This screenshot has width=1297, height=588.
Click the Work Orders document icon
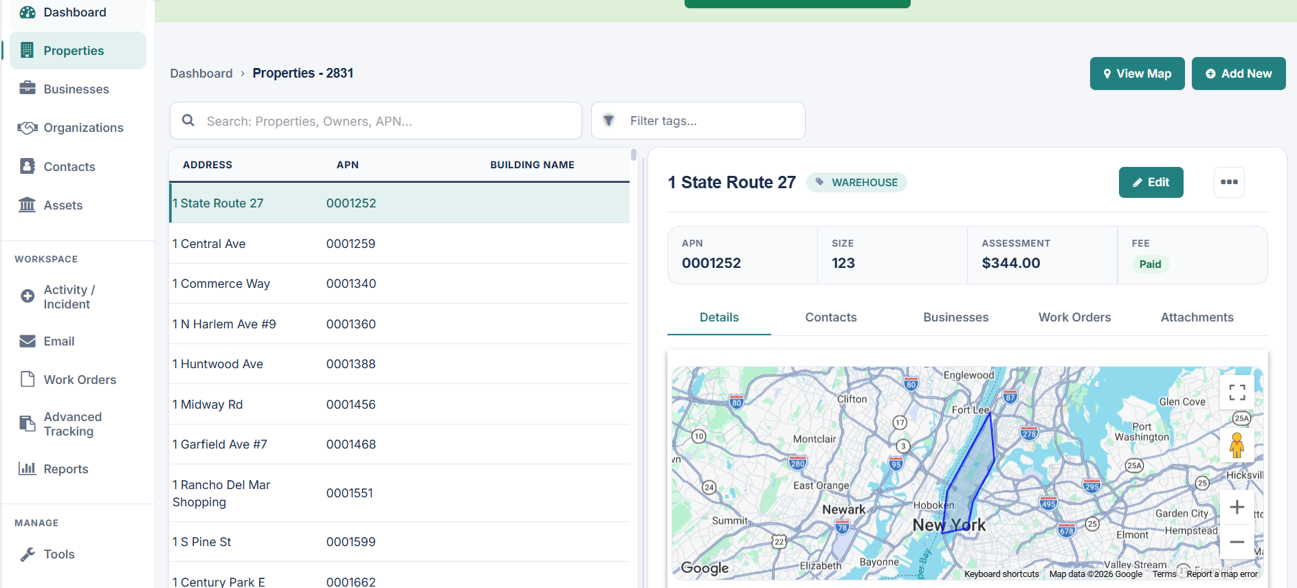click(27, 379)
